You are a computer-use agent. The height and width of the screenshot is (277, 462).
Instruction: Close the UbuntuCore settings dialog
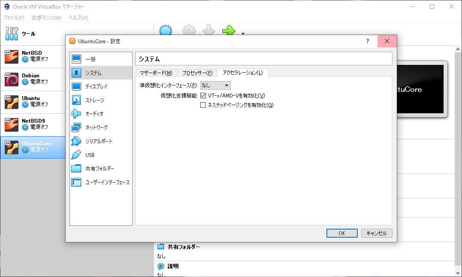387,41
